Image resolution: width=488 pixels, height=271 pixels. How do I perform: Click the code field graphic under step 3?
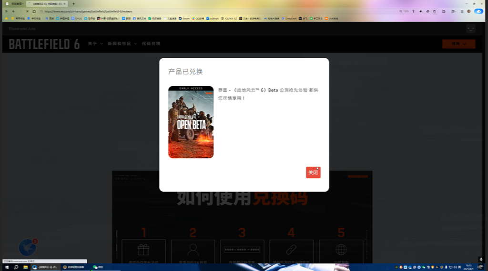[x=242, y=250]
